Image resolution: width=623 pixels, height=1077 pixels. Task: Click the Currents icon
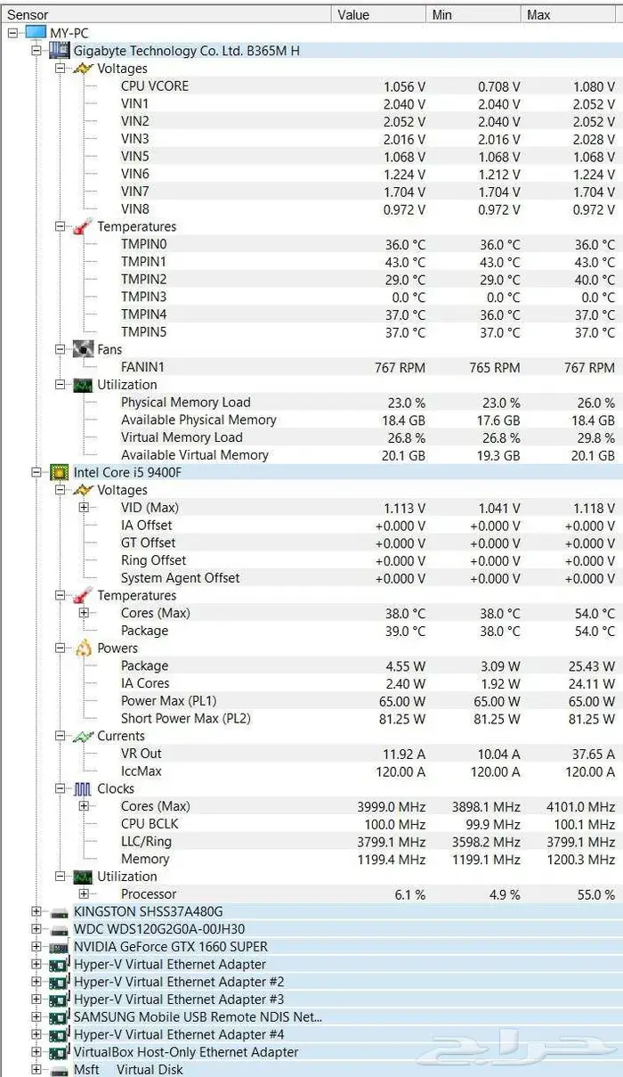[x=83, y=737]
